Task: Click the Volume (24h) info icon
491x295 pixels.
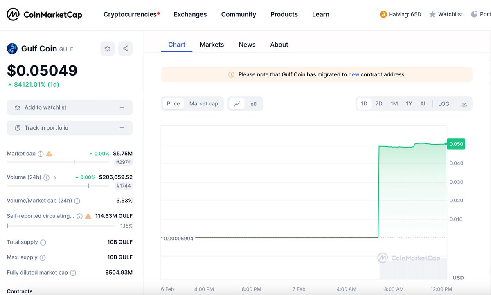Action: [x=46, y=177]
